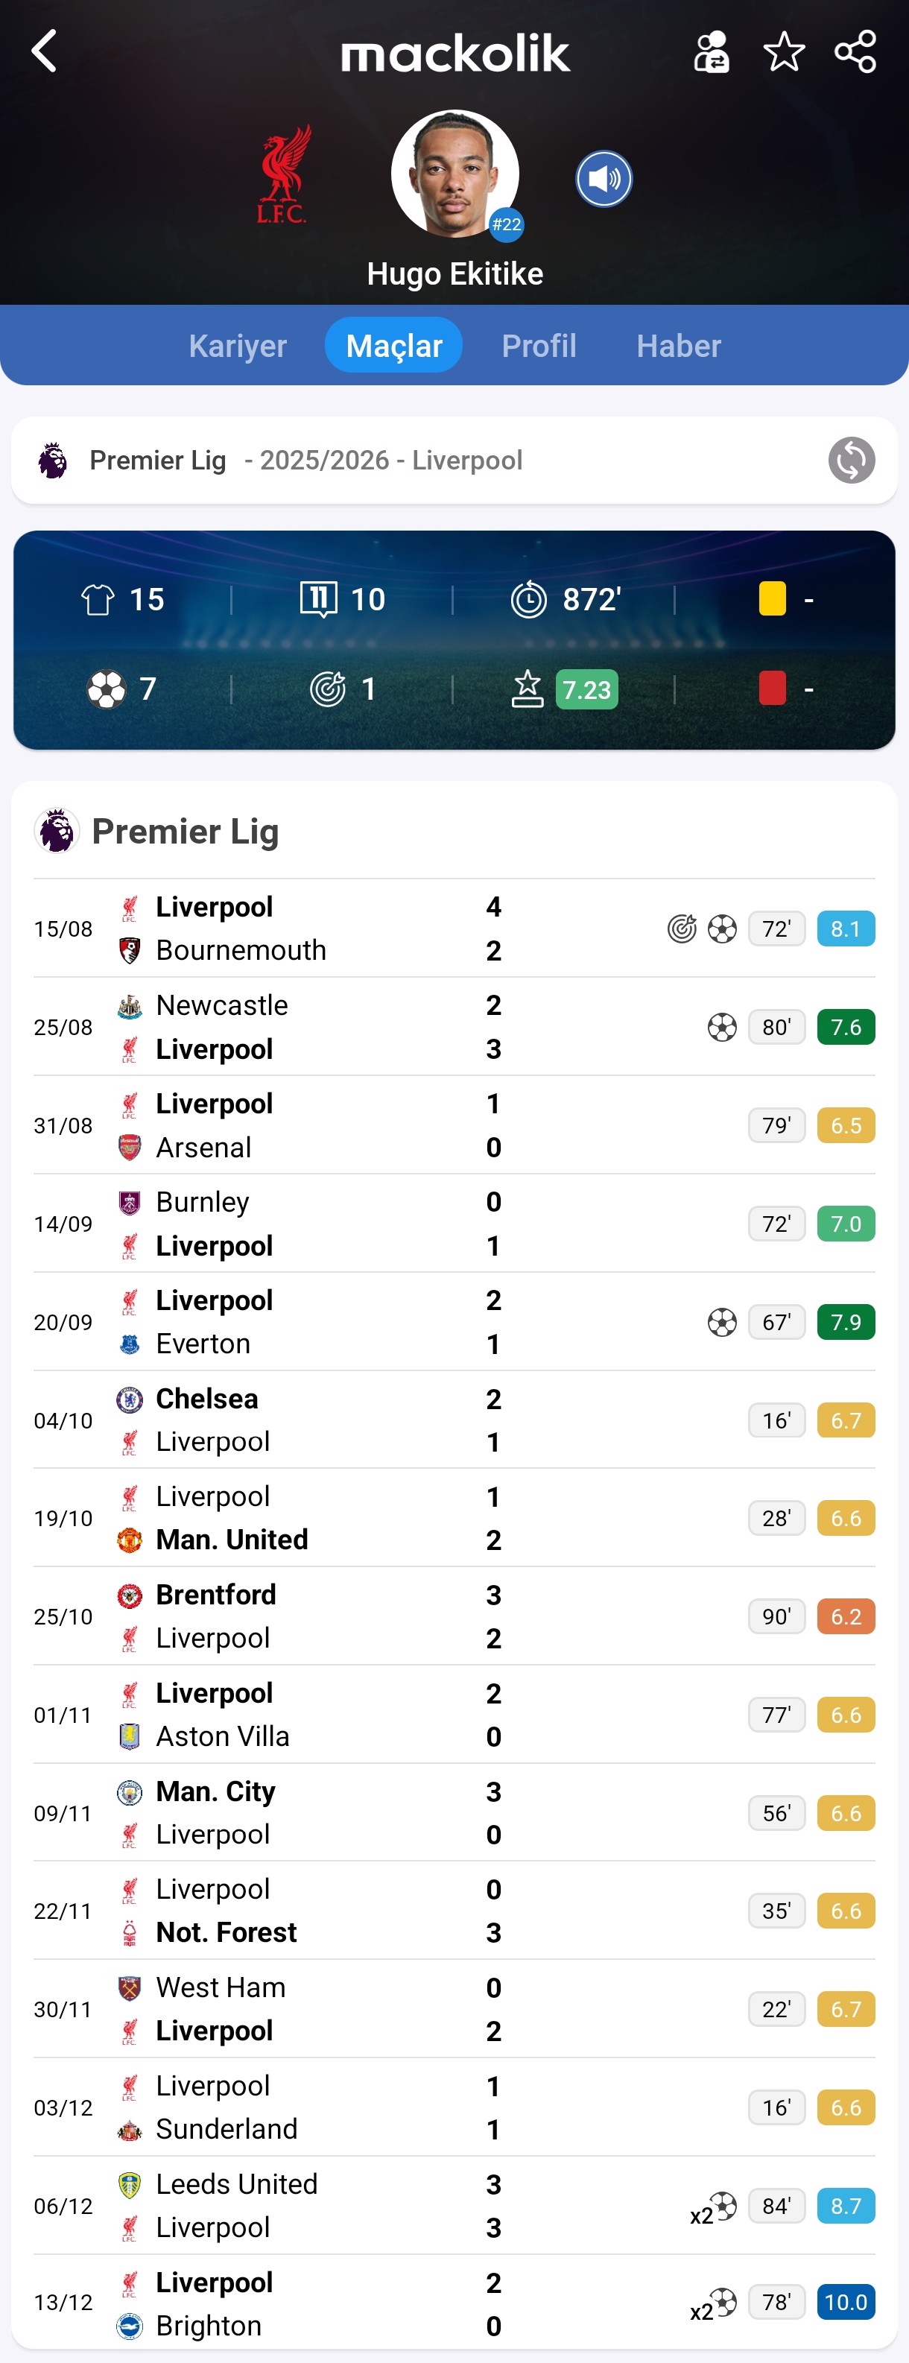Play the name pronunciation speaker button
Viewport: 909px width, 2363px height.
pos(604,179)
